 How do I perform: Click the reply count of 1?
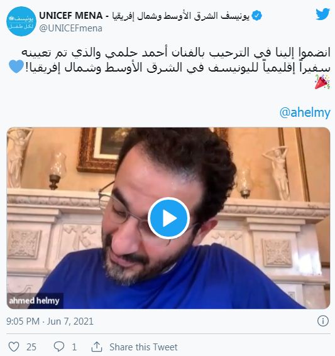coord(74,347)
